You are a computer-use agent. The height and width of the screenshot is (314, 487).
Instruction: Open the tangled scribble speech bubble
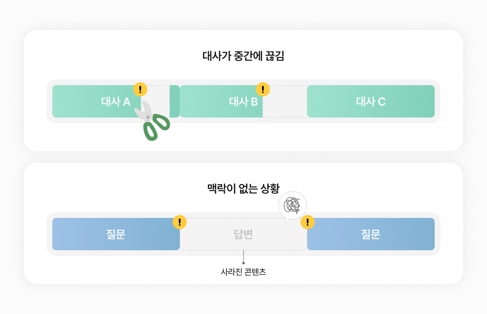click(x=292, y=206)
